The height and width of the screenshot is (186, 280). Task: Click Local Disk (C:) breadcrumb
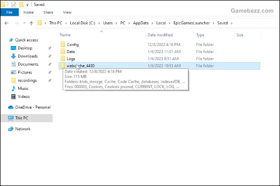coord(82,23)
